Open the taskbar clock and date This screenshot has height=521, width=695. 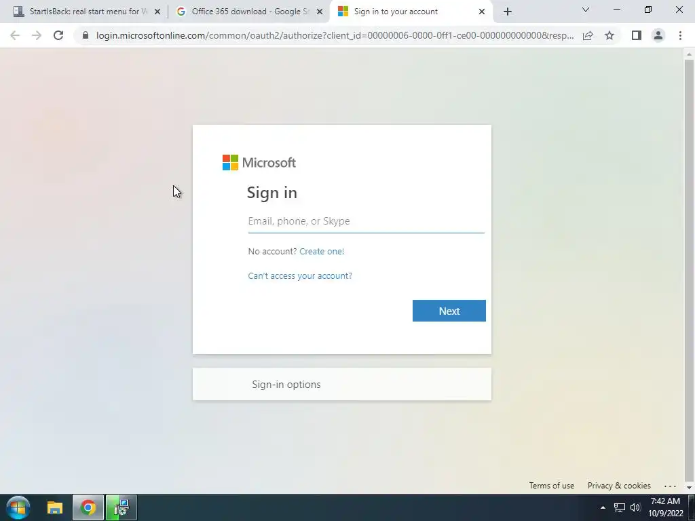(x=666, y=507)
